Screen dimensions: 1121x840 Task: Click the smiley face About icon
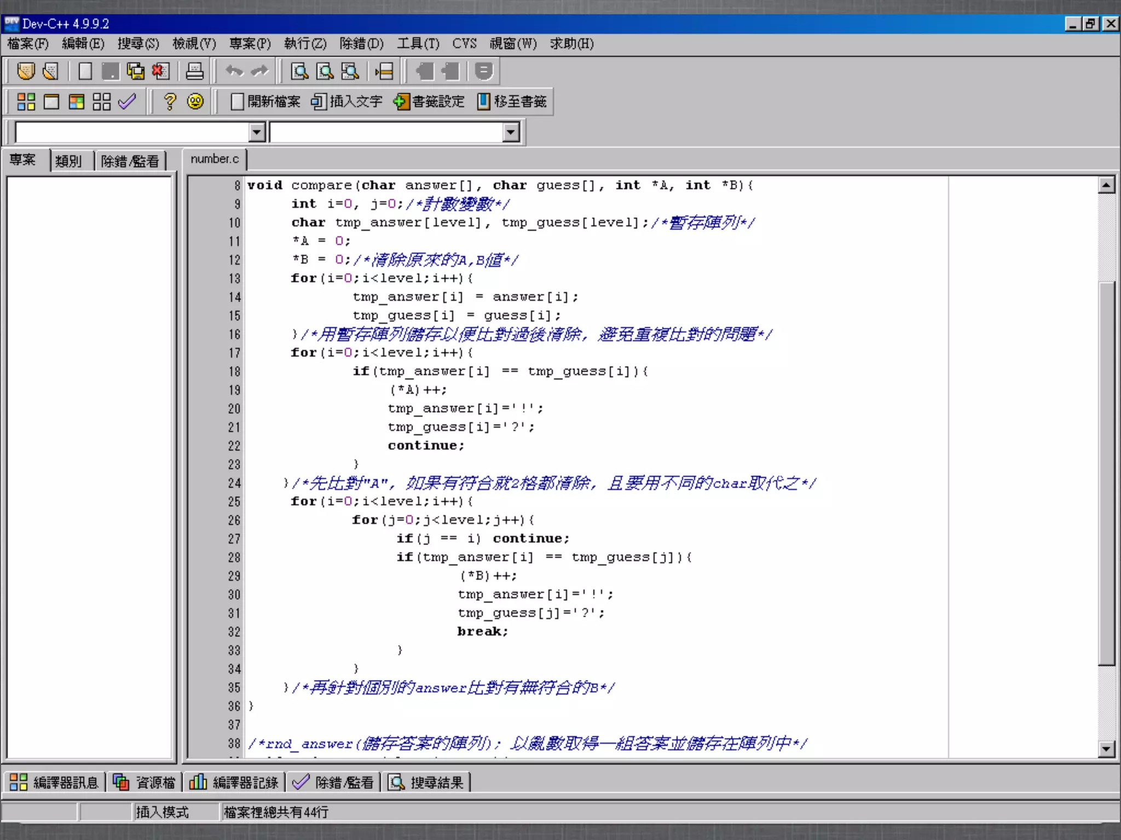click(x=195, y=102)
